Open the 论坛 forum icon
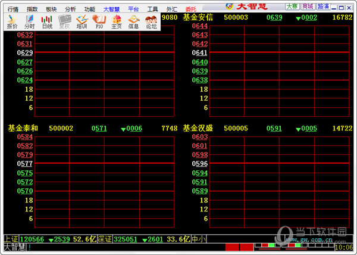This screenshot has height=255, width=357. click(151, 22)
